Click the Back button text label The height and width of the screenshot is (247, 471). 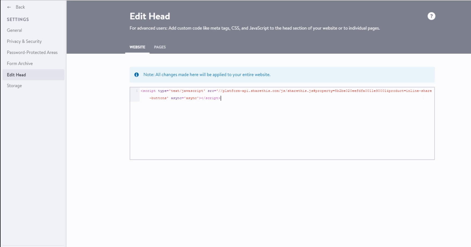coord(20,7)
